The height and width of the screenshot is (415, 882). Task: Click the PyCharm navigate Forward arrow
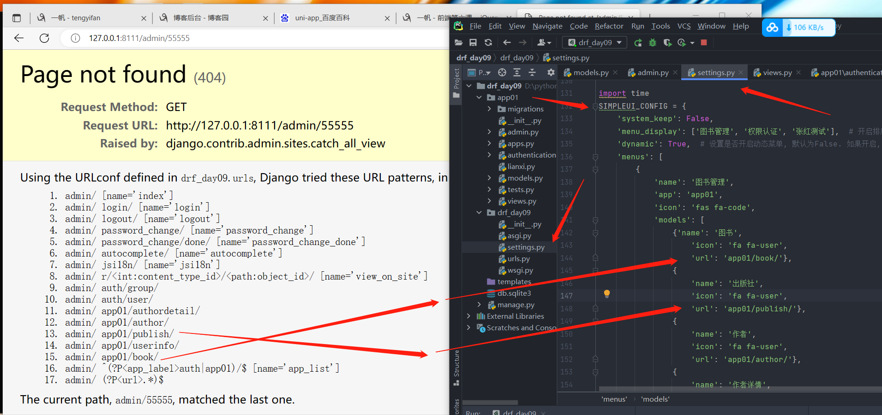(x=522, y=43)
